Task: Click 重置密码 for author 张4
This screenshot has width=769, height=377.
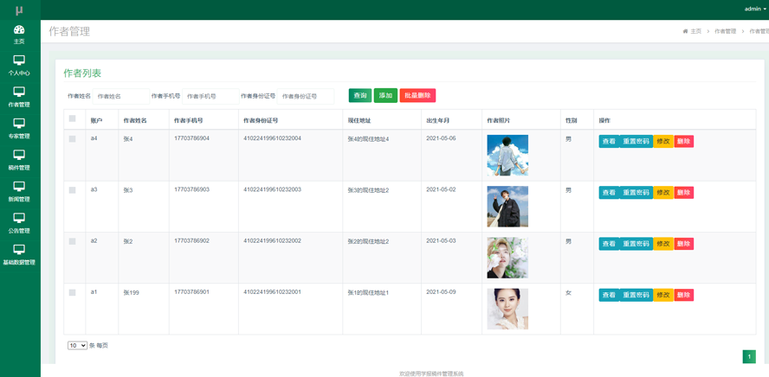Action: pos(637,142)
